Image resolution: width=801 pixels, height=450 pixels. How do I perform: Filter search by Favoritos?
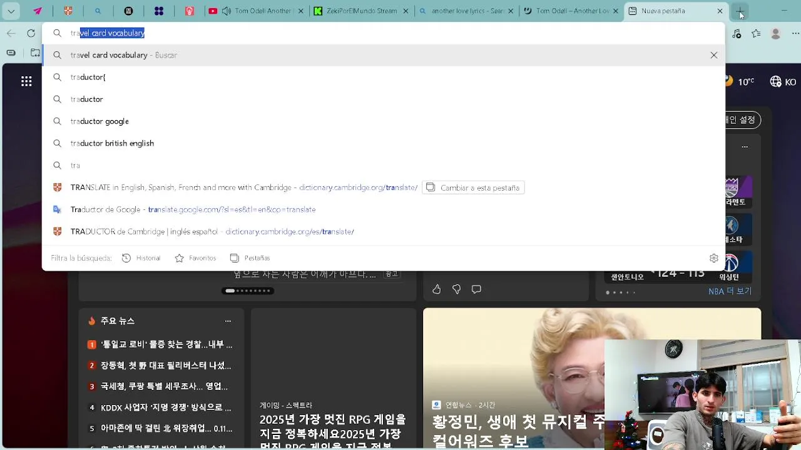(x=195, y=258)
